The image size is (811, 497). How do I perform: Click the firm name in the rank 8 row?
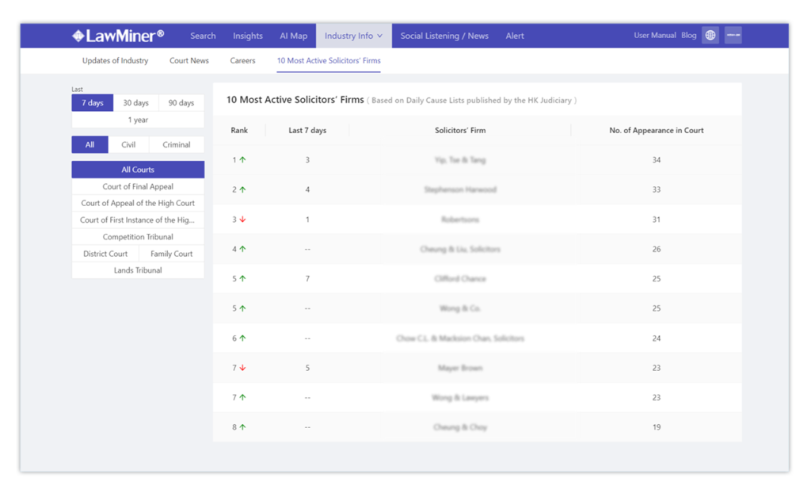[460, 427]
